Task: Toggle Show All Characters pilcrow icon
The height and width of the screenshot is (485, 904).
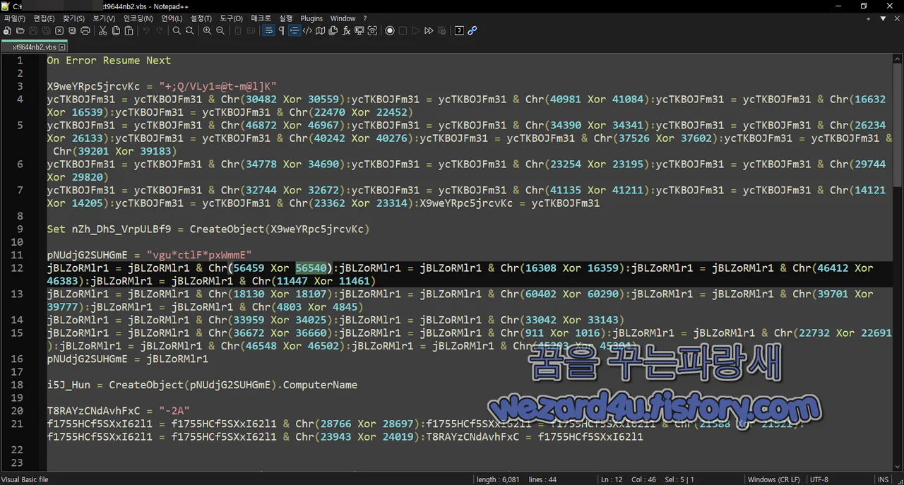Action: [282, 31]
